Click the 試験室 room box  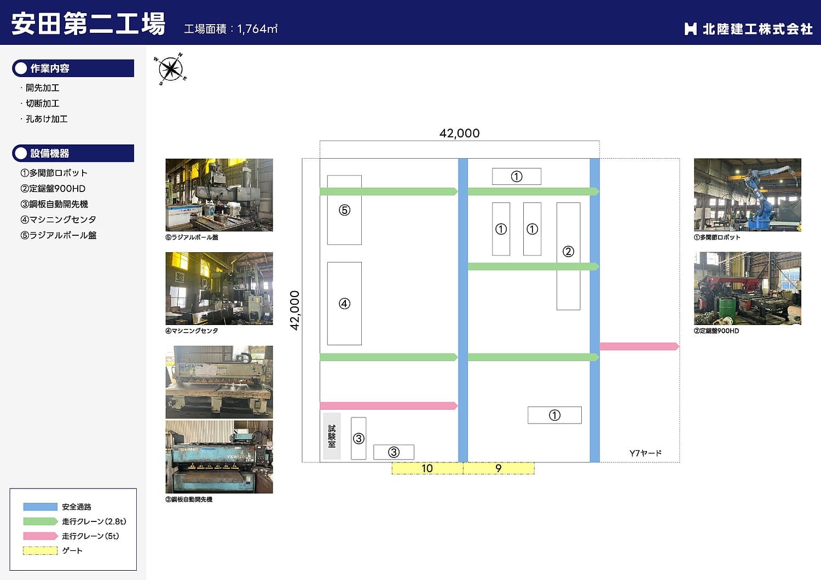tap(332, 436)
